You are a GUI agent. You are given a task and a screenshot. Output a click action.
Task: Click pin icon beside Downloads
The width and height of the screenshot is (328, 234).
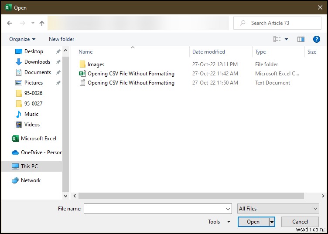coord(58,62)
